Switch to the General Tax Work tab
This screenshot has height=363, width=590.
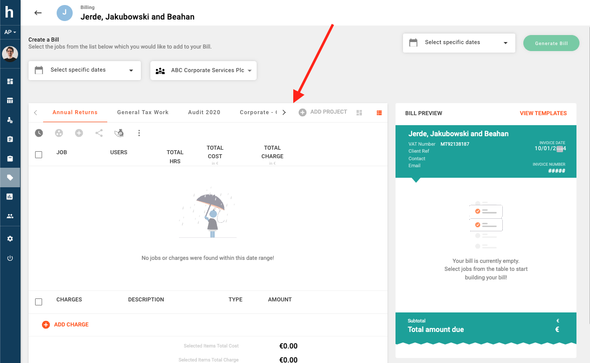pos(143,113)
